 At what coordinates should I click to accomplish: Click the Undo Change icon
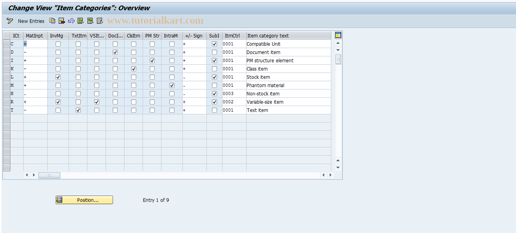click(71, 21)
